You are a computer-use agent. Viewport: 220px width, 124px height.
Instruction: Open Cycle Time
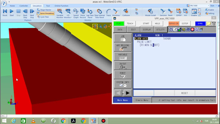43,17
